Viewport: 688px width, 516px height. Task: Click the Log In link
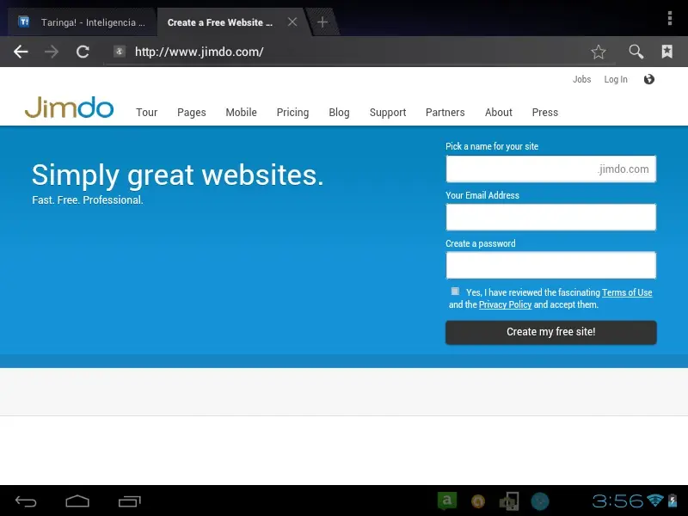point(616,79)
